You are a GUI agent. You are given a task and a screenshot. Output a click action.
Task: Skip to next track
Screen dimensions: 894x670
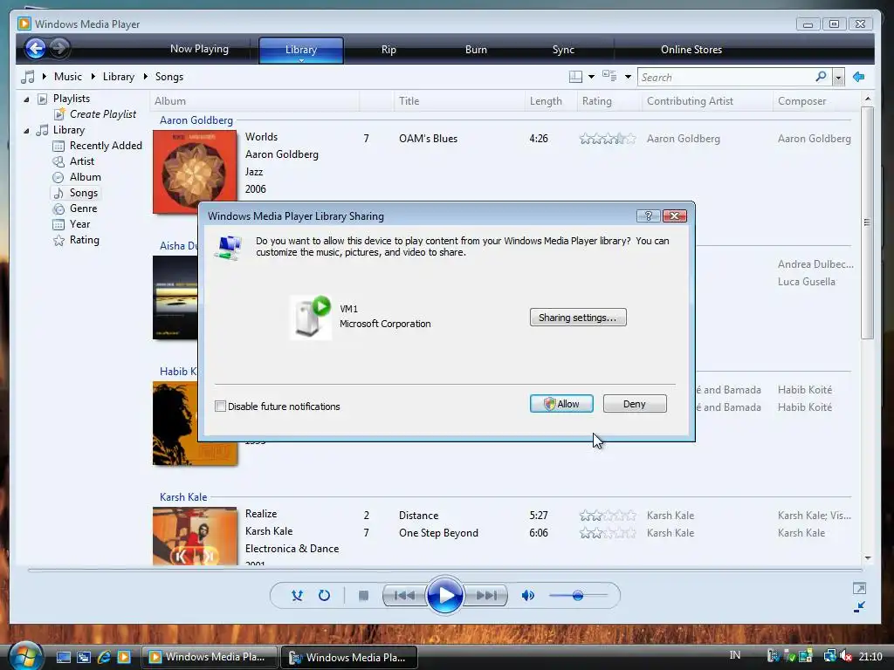point(485,595)
